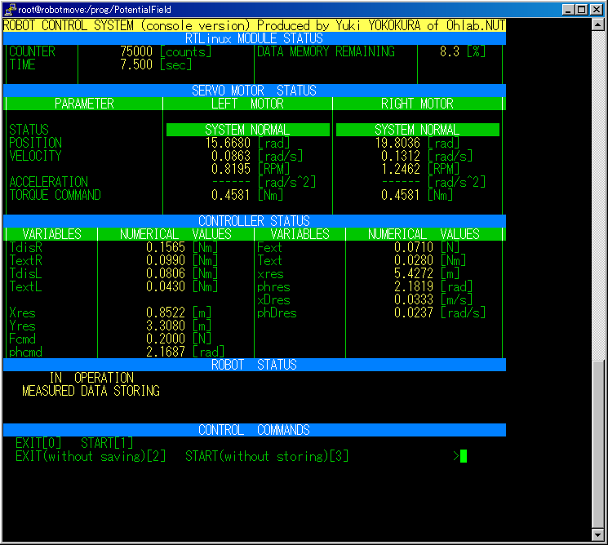Click MEASURED DATA STORING status text
608x545 pixels.
pyautogui.click(x=91, y=391)
